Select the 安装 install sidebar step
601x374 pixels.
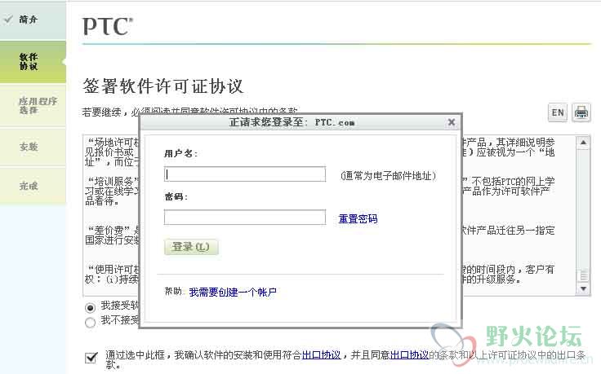click(x=33, y=147)
